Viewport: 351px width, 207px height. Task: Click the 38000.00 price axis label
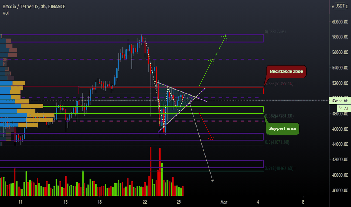click(340, 190)
